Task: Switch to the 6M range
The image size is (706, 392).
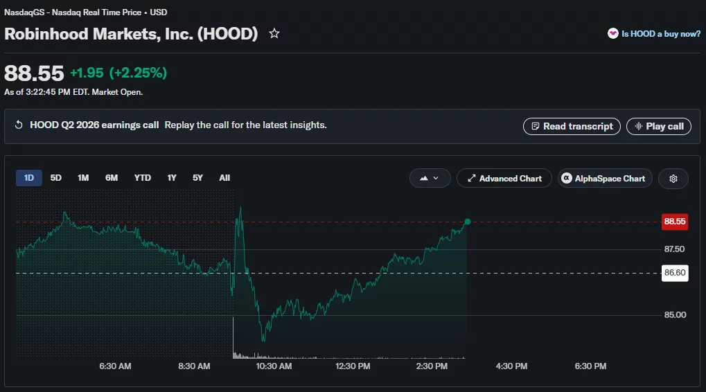Action: pyautogui.click(x=112, y=178)
